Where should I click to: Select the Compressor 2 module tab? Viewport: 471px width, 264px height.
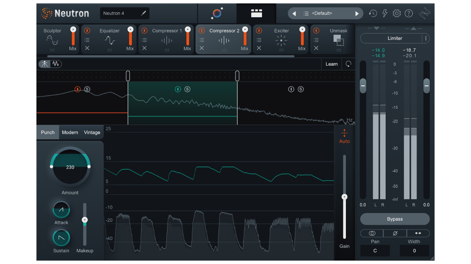pyautogui.click(x=223, y=39)
